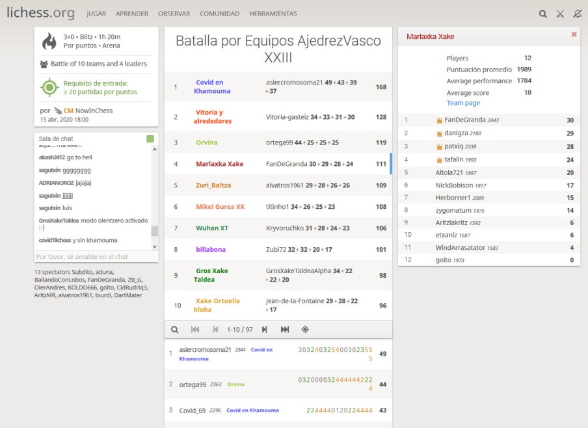Click the chat message input field

pos(96,257)
